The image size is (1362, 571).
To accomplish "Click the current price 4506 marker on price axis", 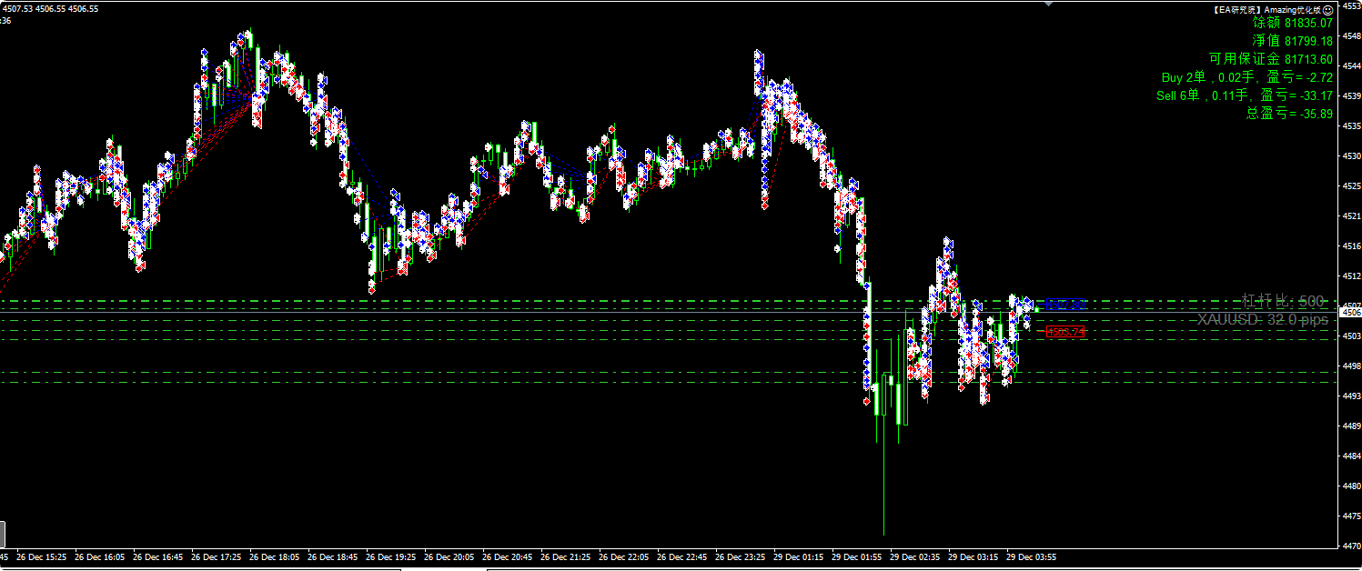I will point(1351,312).
